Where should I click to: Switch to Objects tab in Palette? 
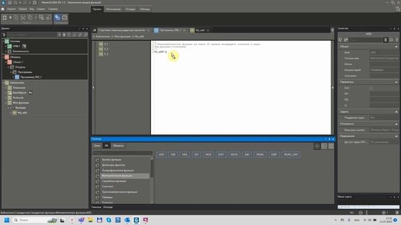click(x=118, y=146)
